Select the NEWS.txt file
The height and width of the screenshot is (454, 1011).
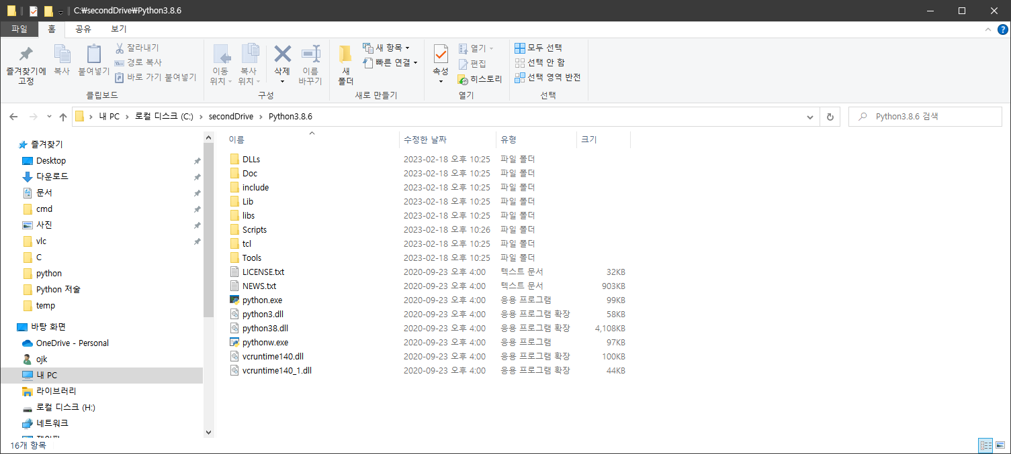coord(259,286)
